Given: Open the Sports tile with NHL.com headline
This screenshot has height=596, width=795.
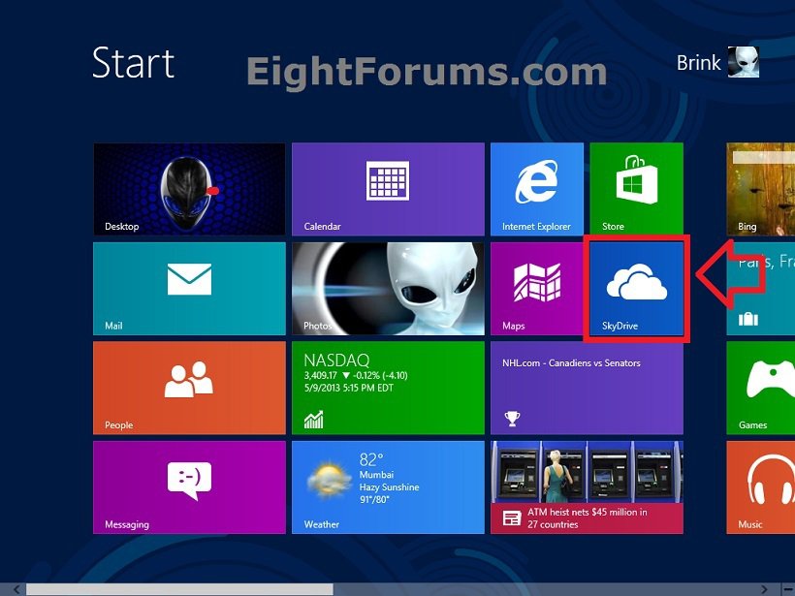Looking at the screenshot, I should [x=587, y=388].
